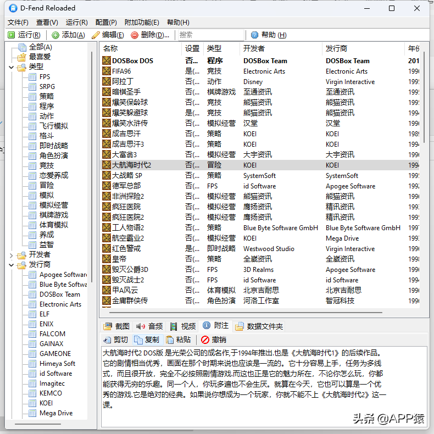The image size is (434, 434).
Task: Click the Video (视频) film tab icon
Action: pyautogui.click(x=174, y=327)
